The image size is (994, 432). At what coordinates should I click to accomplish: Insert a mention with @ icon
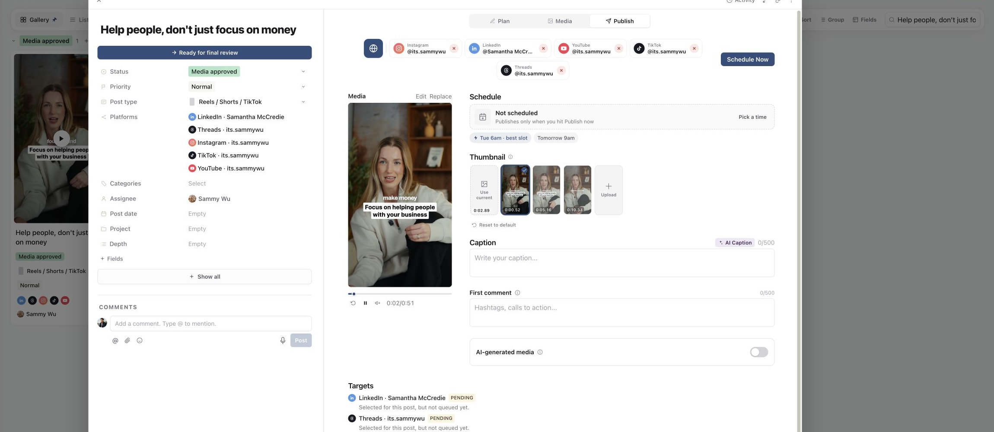tap(115, 340)
